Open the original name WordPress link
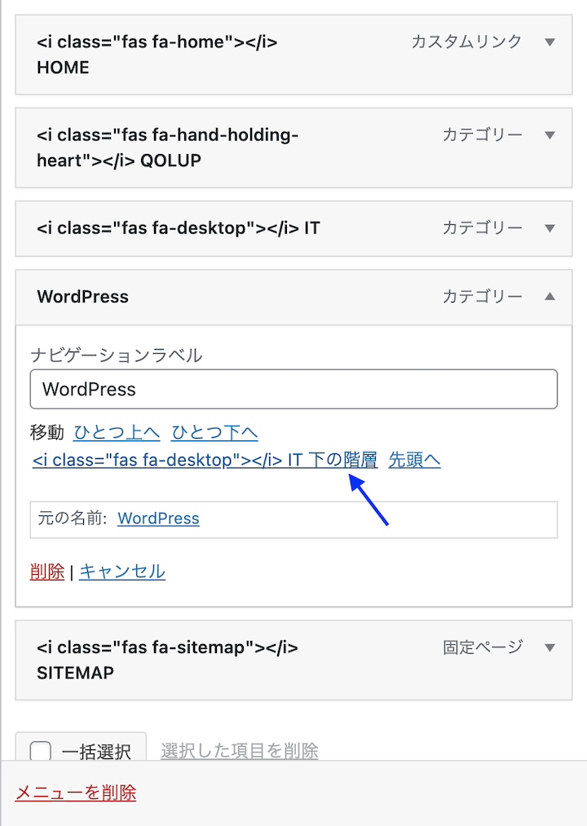The width and height of the screenshot is (587, 826). coord(158,519)
